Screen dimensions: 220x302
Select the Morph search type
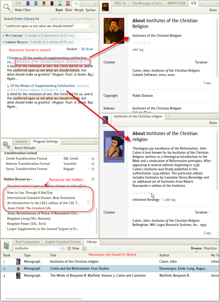79,10
